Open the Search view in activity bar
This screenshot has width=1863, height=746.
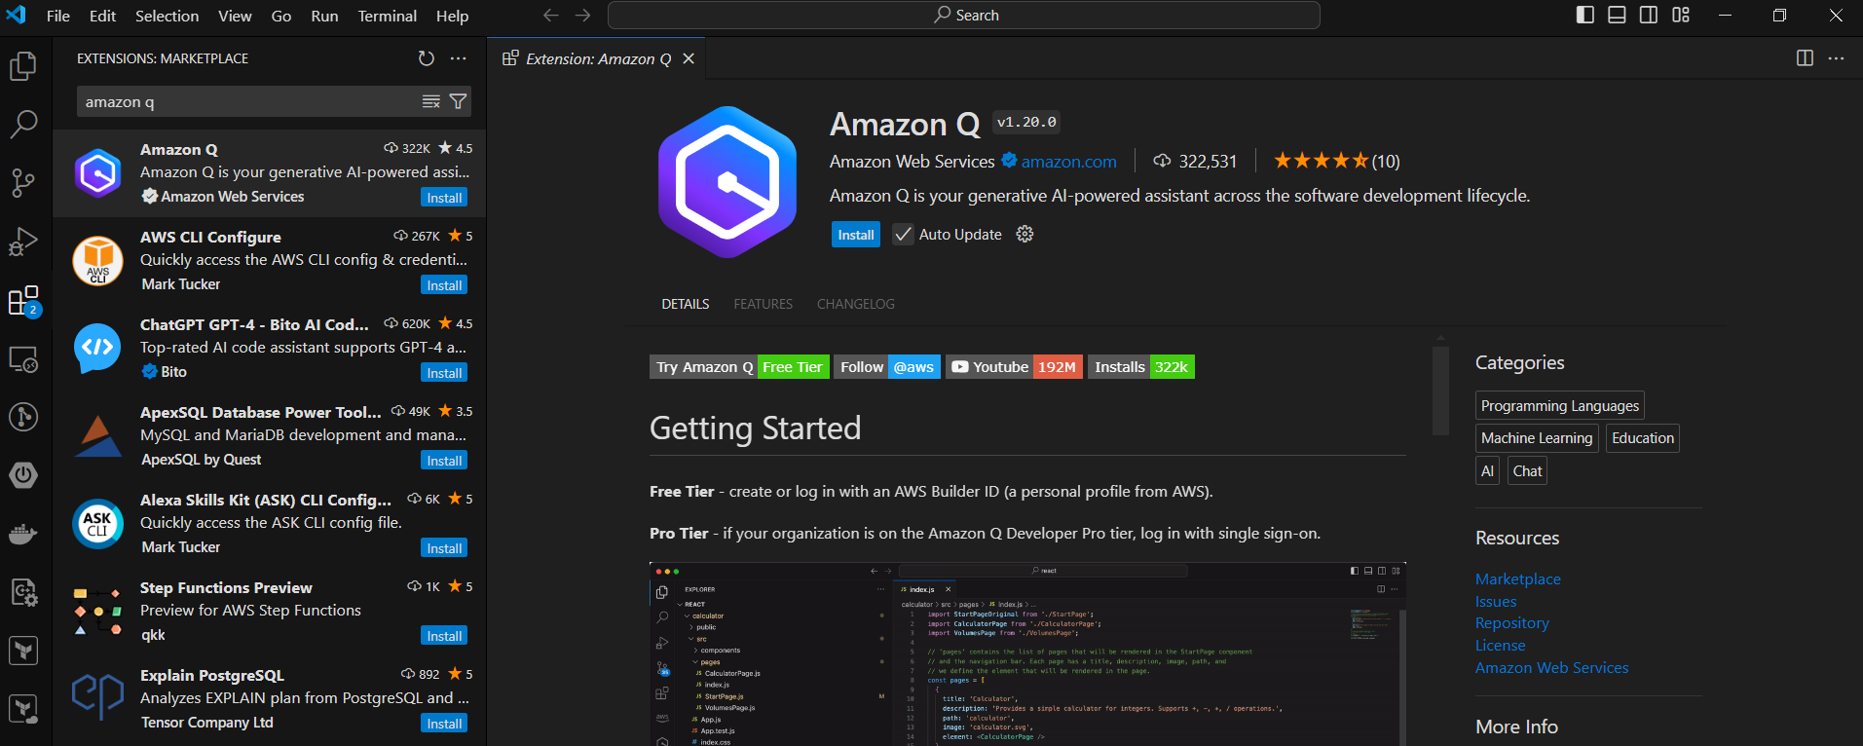[23, 124]
